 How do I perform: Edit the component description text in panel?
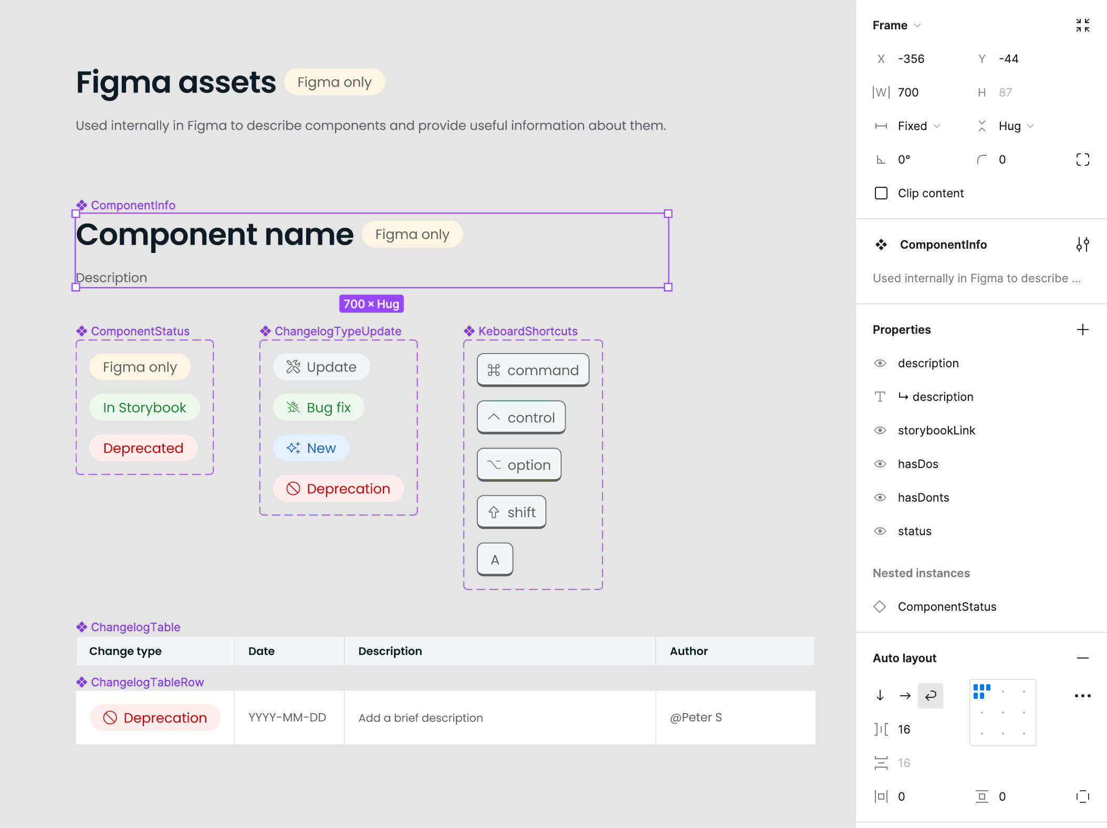point(977,278)
